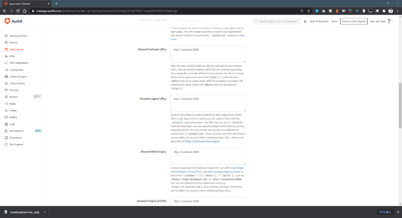Click the Emails envelope icon
The height and width of the screenshot is (218, 402).
[x=6, y=117]
